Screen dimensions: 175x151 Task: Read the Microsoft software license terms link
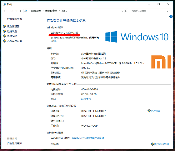coord(88,138)
